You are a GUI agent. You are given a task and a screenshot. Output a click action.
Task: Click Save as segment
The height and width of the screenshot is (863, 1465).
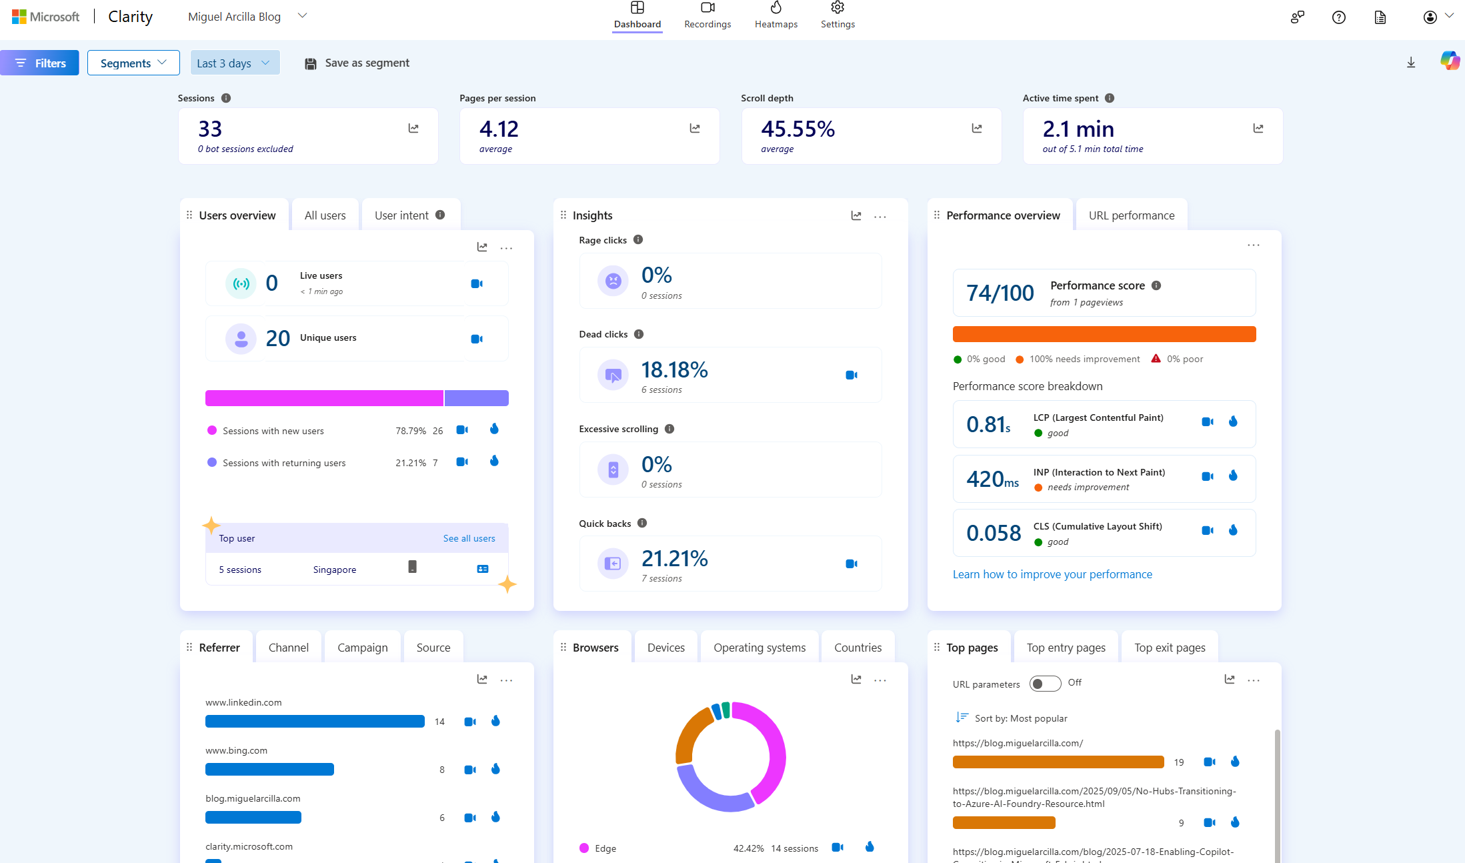pyautogui.click(x=357, y=63)
